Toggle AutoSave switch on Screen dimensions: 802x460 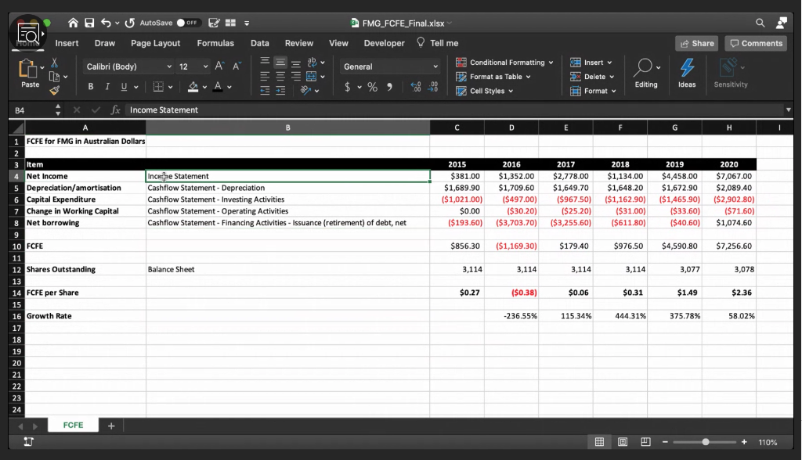188,23
